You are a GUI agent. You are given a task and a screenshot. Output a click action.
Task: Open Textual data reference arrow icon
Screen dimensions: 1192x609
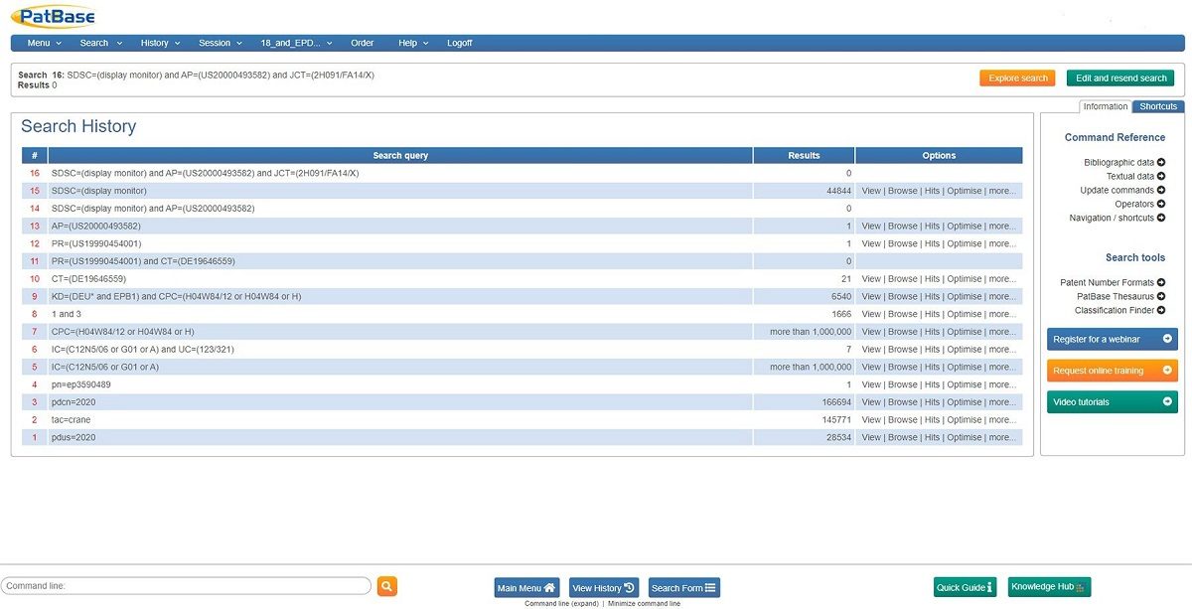(x=1161, y=176)
